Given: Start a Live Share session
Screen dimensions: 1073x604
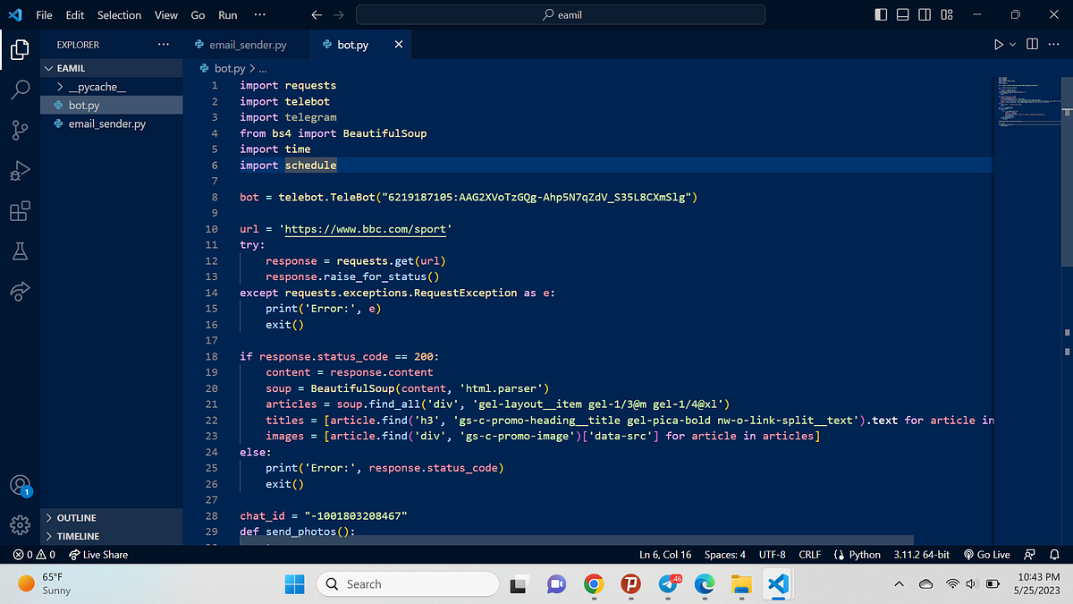Looking at the screenshot, I should click(98, 554).
